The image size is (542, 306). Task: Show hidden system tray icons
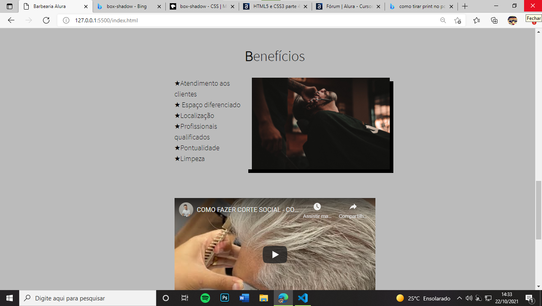click(x=459, y=298)
